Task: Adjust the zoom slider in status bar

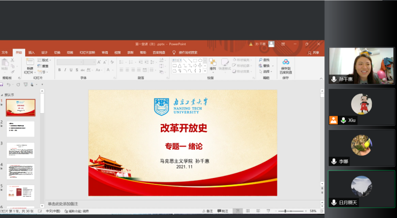Action: [287, 211]
